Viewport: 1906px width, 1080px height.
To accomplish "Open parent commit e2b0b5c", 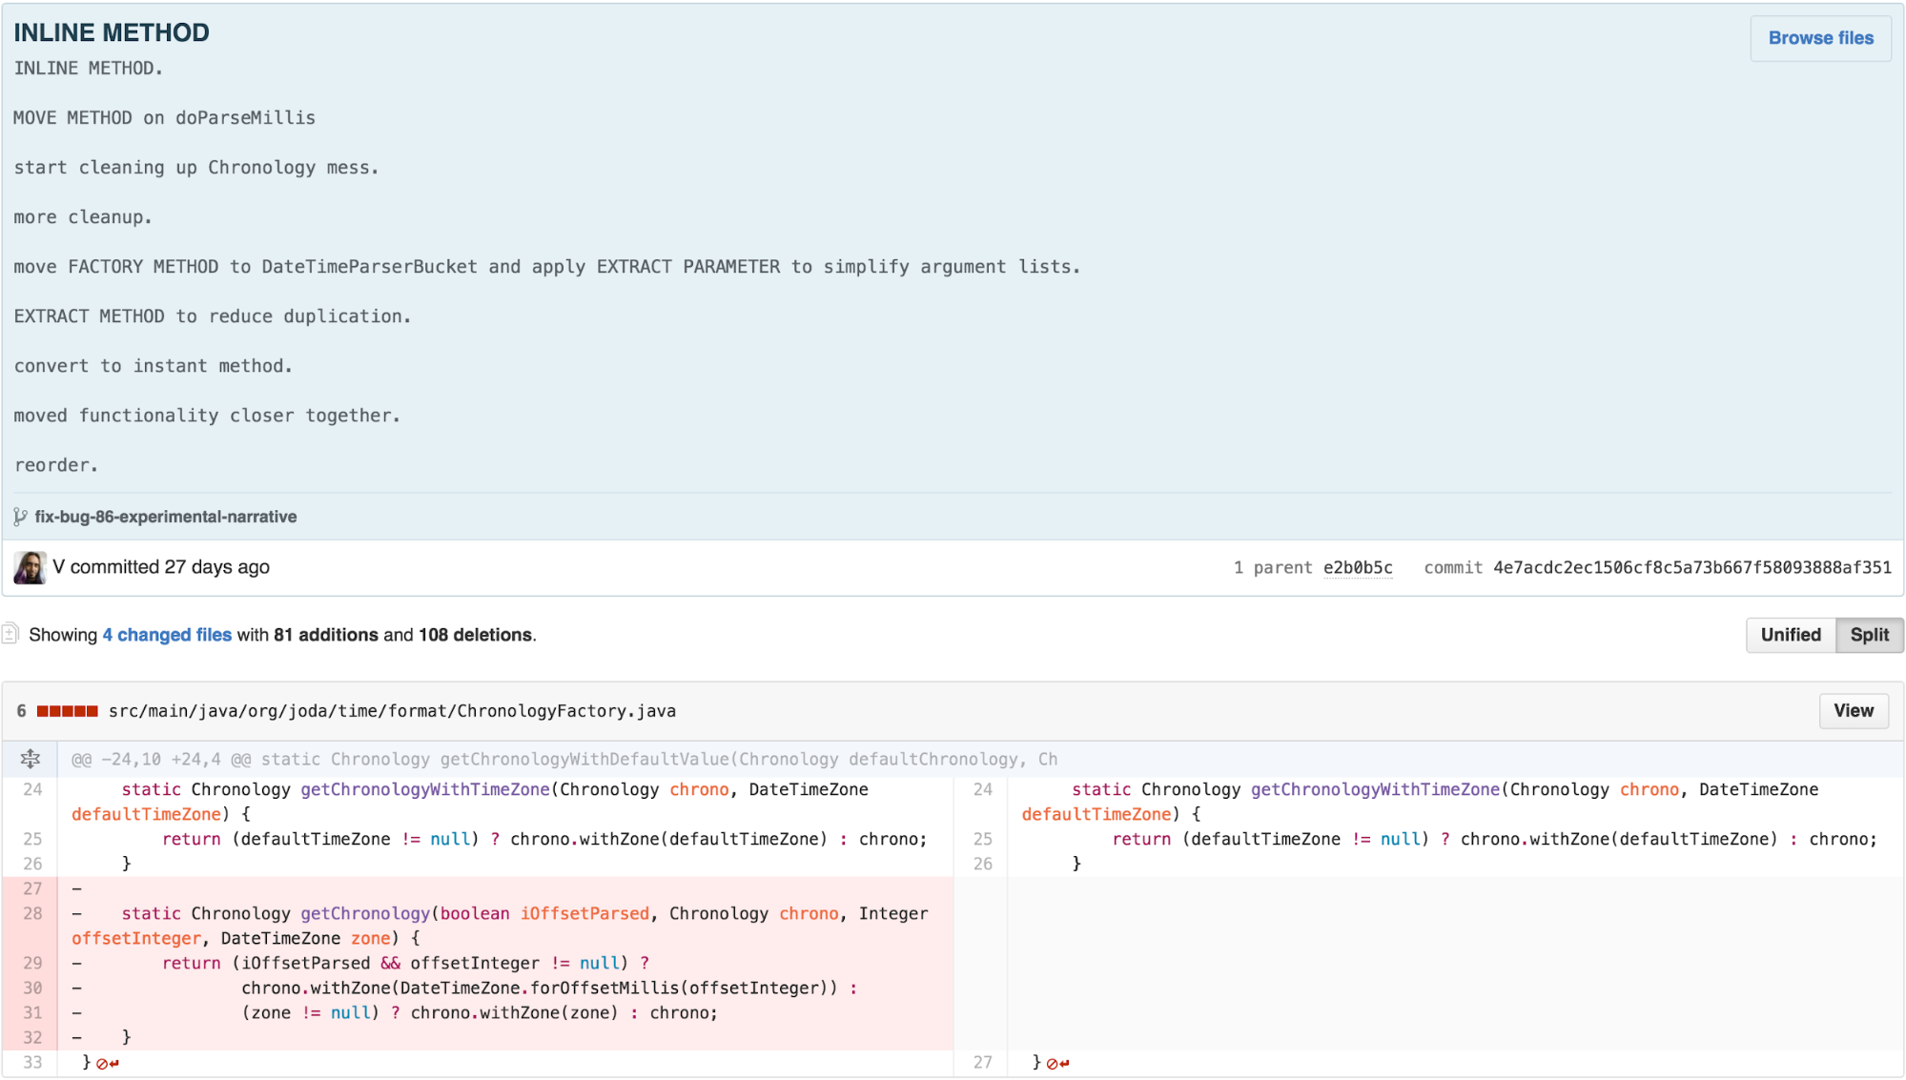I will point(1358,567).
